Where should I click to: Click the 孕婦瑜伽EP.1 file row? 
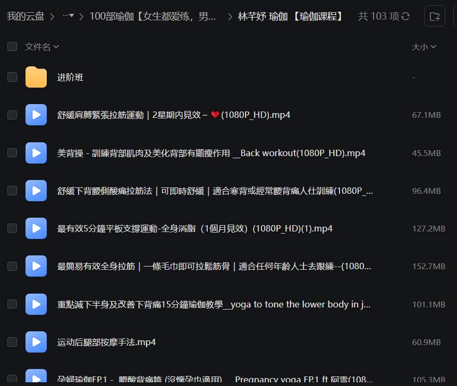[214, 379]
